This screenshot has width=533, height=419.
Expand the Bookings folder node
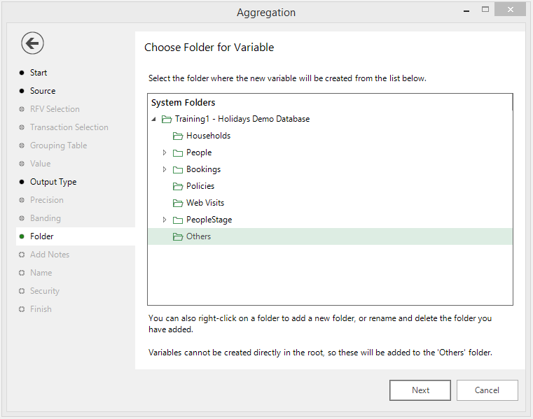tap(165, 169)
